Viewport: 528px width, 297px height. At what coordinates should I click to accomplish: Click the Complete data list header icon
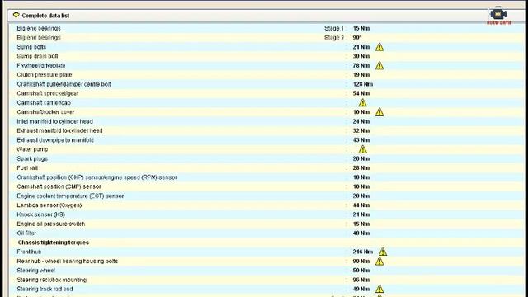16,15
